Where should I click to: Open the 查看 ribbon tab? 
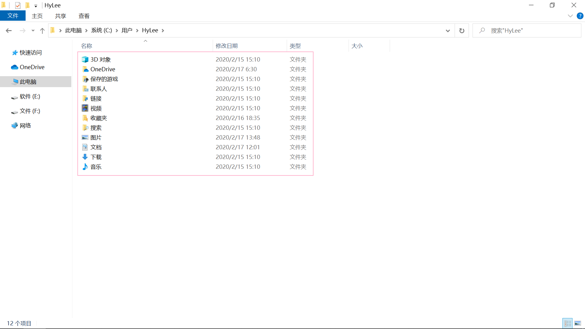click(x=84, y=16)
